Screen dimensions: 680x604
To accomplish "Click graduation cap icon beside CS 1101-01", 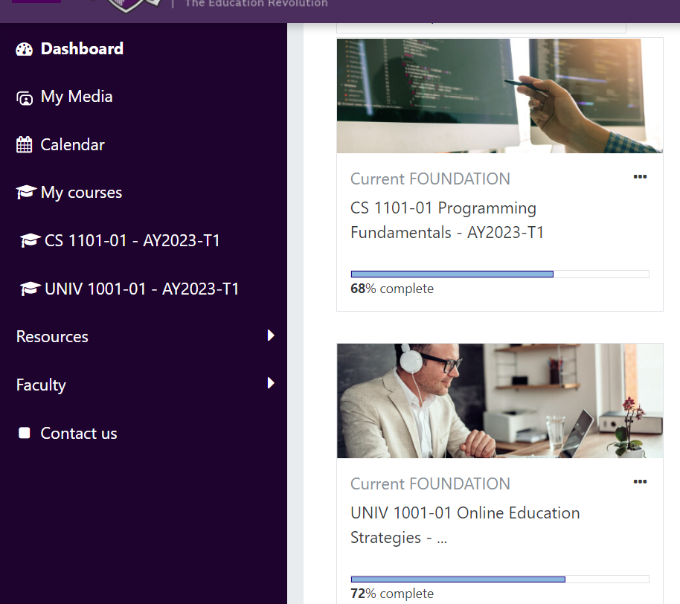I will coord(31,240).
